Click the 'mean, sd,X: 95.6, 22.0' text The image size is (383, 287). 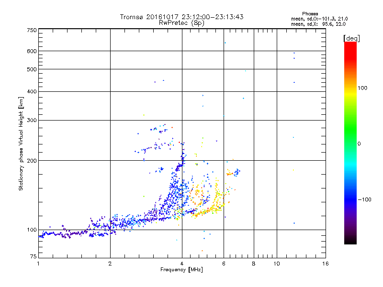click(x=318, y=24)
